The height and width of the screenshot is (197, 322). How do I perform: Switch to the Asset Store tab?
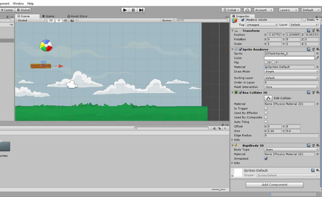pos(77,16)
